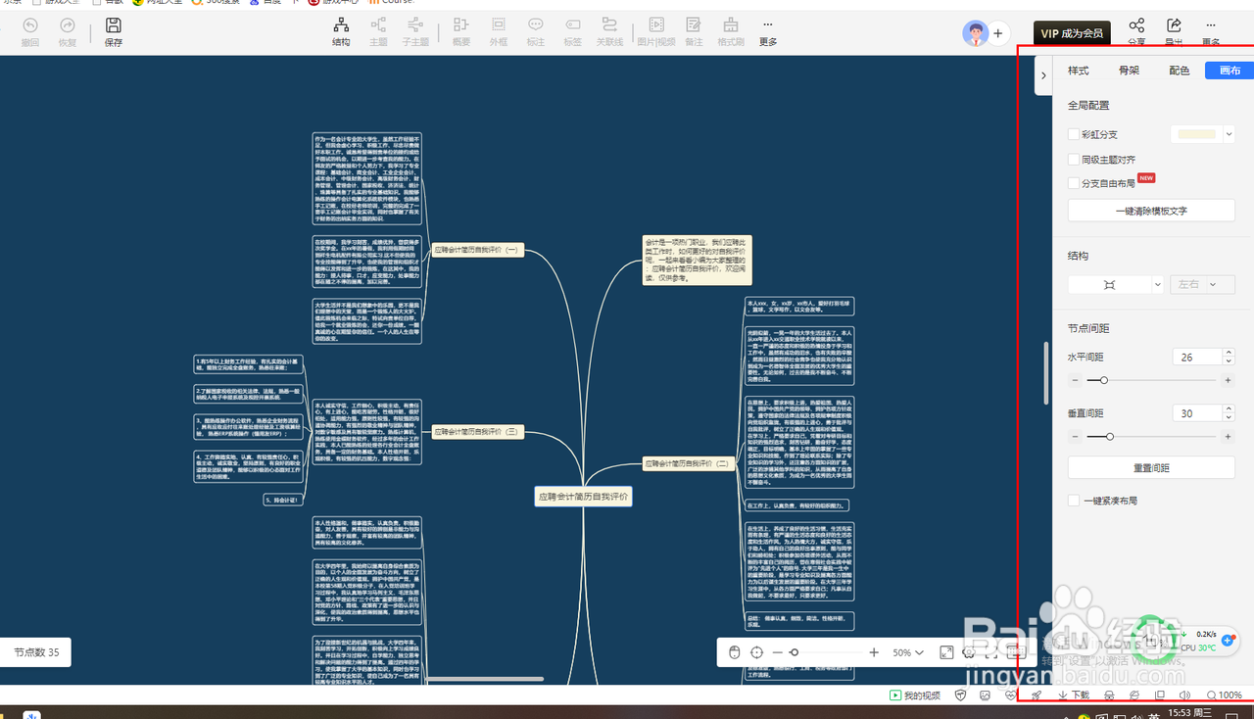Image resolution: width=1254 pixels, height=719 pixels.
Task: Enable 一键紧凑布局 checkbox
Action: tap(1074, 501)
